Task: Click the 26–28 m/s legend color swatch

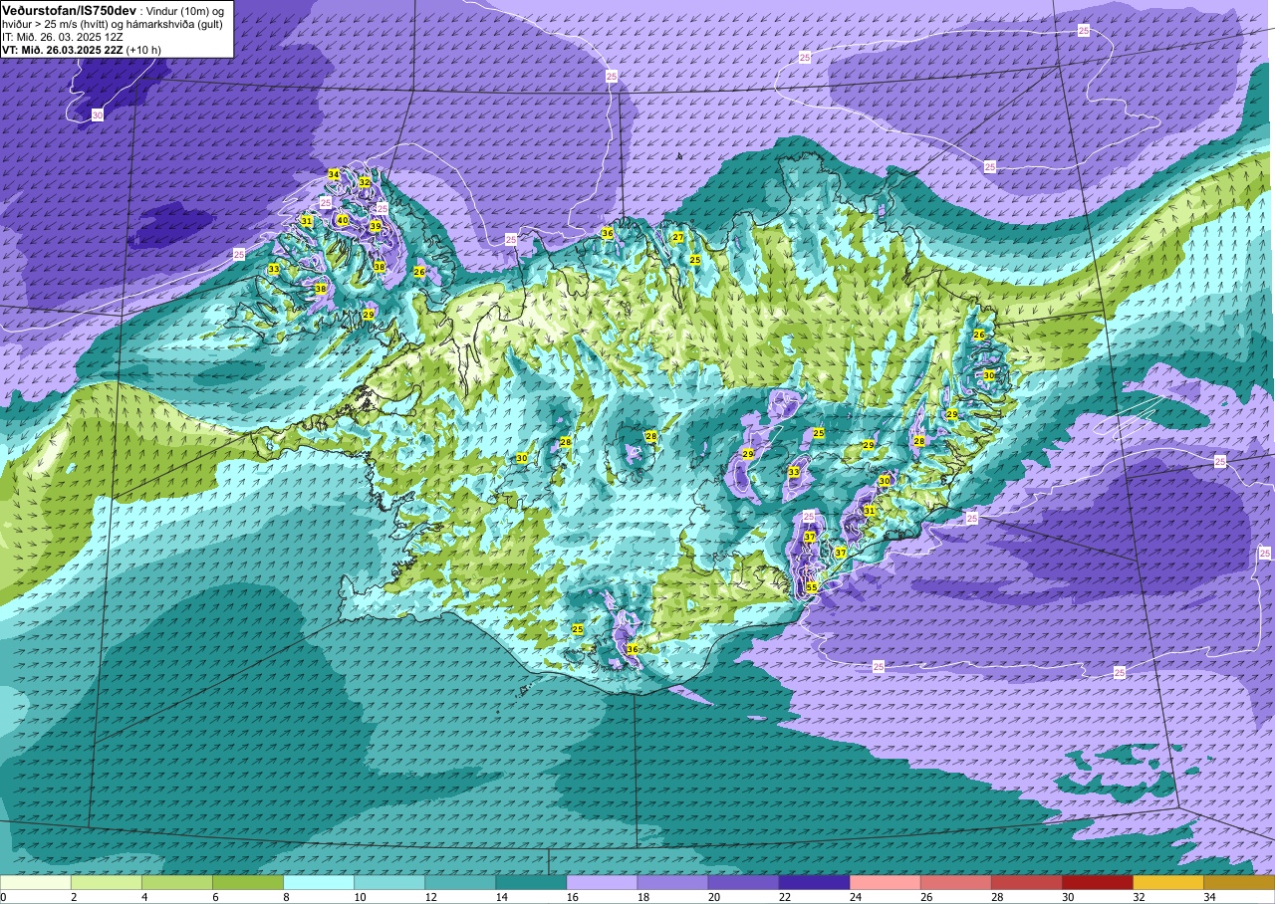Action: pos(955,882)
